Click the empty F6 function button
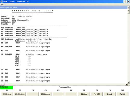The width and height of the screenshot is (130, 97). click(x=71, y=94)
